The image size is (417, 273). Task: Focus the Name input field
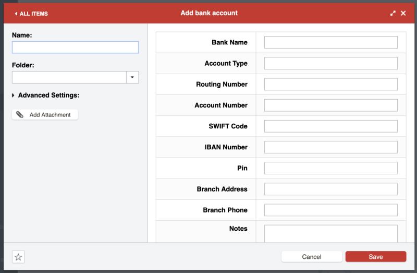[x=75, y=48]
